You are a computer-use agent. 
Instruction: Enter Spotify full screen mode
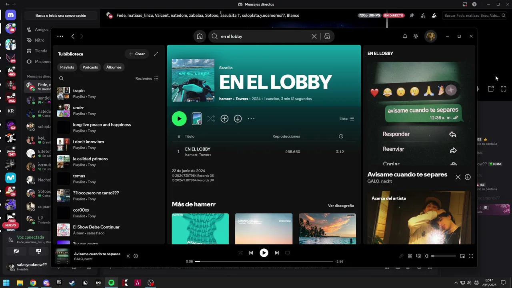[471, 256]
